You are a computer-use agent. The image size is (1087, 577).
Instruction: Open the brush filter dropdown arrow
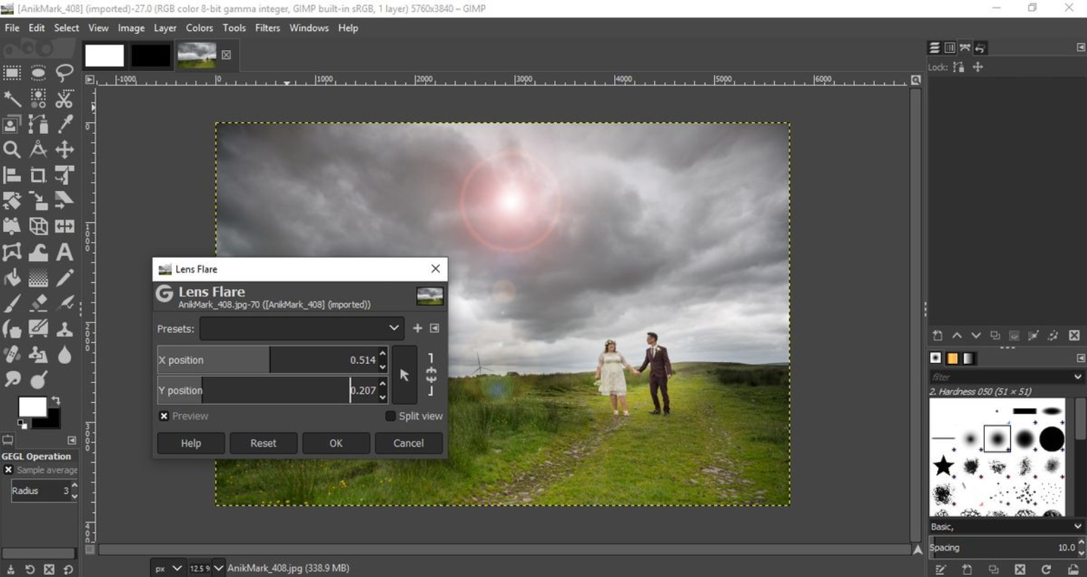pos(1077,377)
